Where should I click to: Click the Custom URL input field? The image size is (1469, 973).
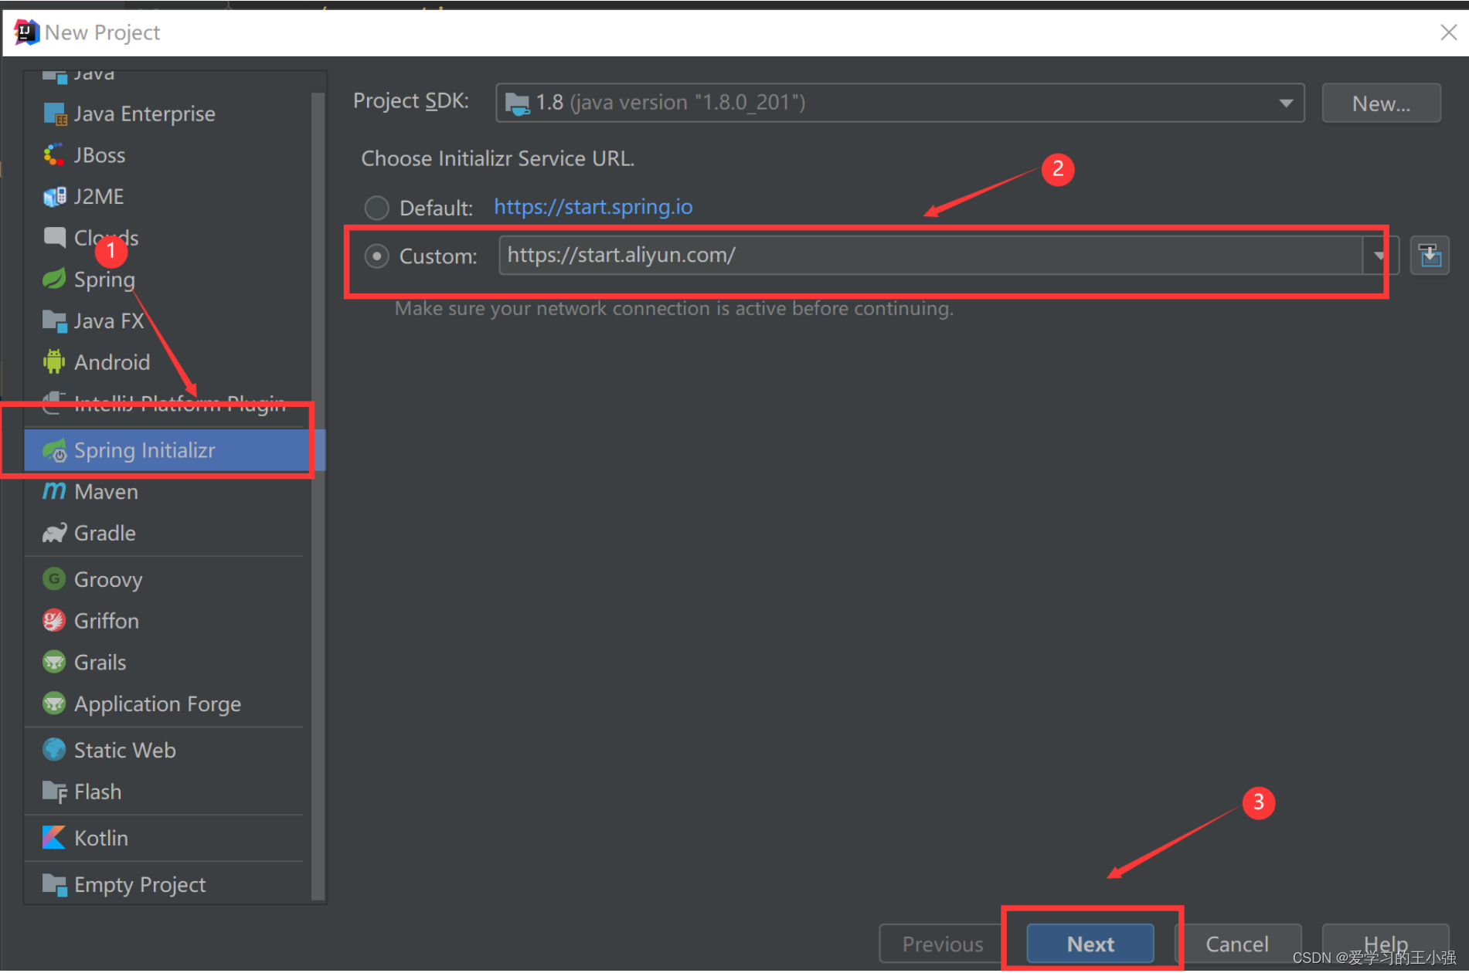click(x=931, y=256)
